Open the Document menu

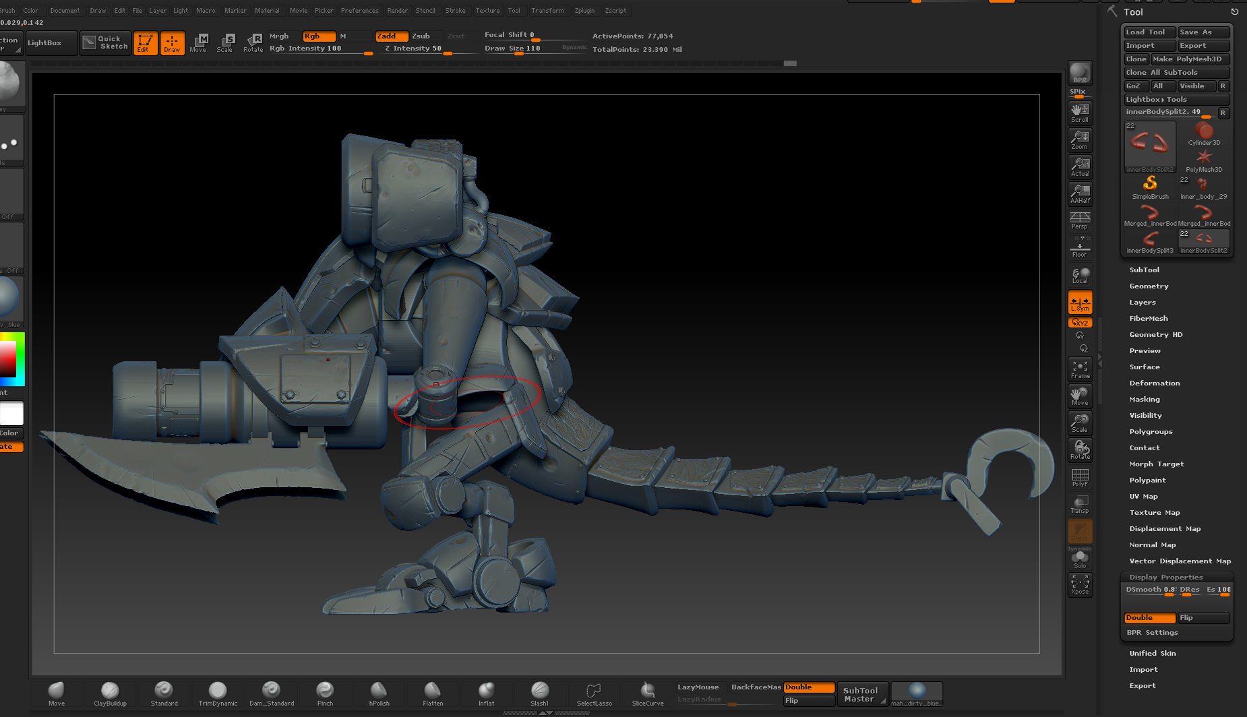click(x=65, y=11)
